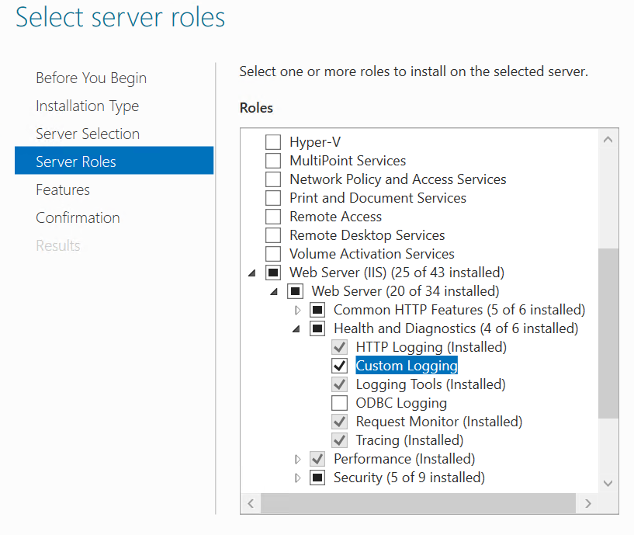Select the Volume Activation Services item
Image resolution: width=634 pixels, height=535 pixels.
coord(372,254)
